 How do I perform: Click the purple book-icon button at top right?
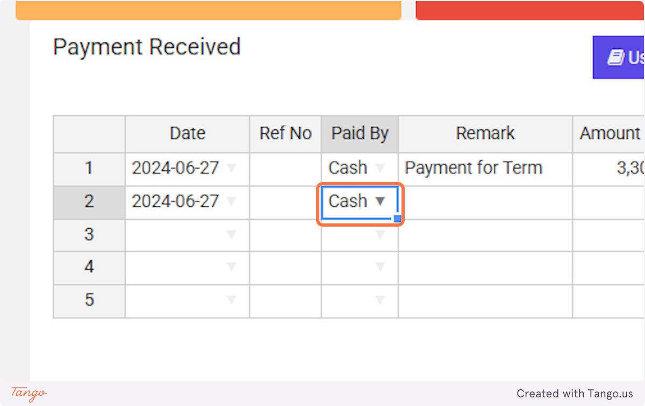coord(619,57)
